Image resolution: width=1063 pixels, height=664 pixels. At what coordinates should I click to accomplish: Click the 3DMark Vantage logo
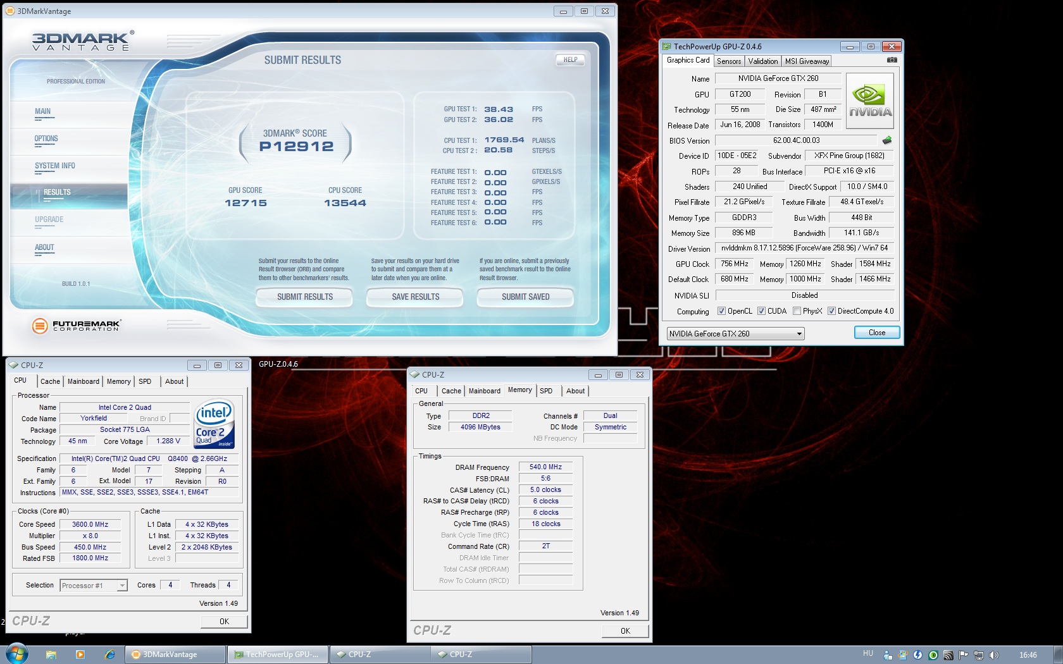pos(82,41)
